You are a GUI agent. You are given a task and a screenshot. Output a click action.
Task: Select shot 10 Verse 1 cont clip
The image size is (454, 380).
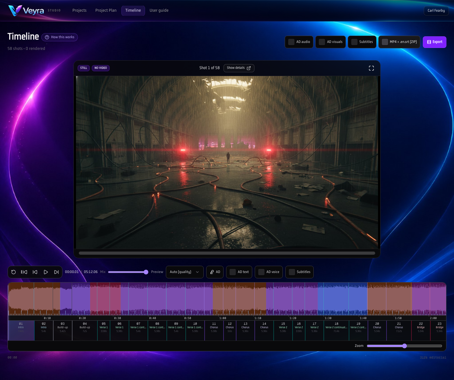click(x=195, y=330)
